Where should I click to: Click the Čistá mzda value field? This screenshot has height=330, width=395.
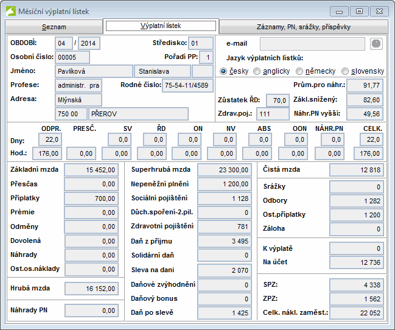pyautogui.click(x=356, y=169)
